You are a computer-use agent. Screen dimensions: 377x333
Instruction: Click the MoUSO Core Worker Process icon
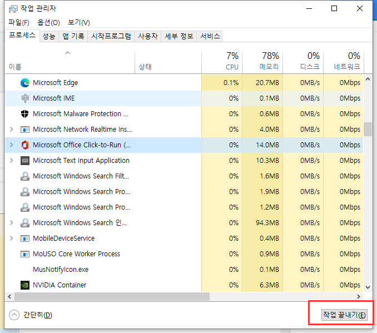[25, 254]
